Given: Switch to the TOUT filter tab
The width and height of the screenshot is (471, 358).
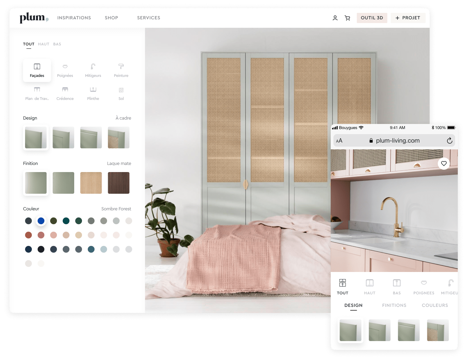Looking at the screenshot, I should (x=29, y=44).
